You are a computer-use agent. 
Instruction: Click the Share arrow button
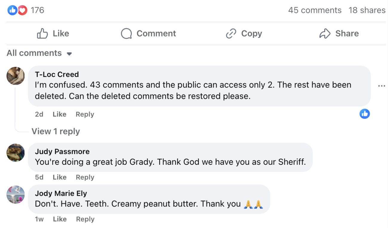point(339,33)
